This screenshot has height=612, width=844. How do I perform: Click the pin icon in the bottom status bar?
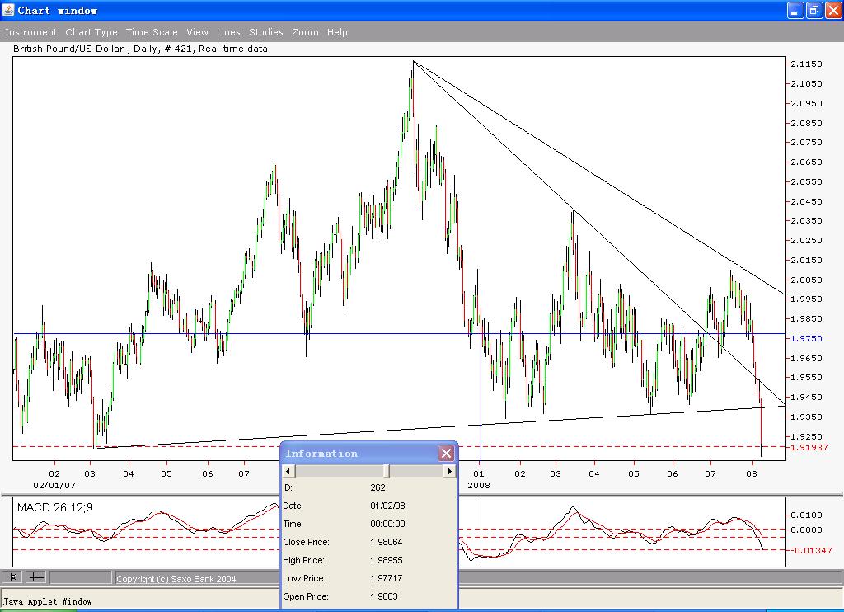click(12, 577)
